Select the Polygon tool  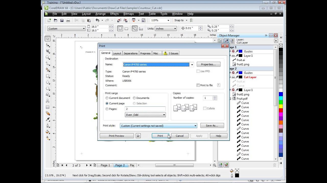(48, 88)
